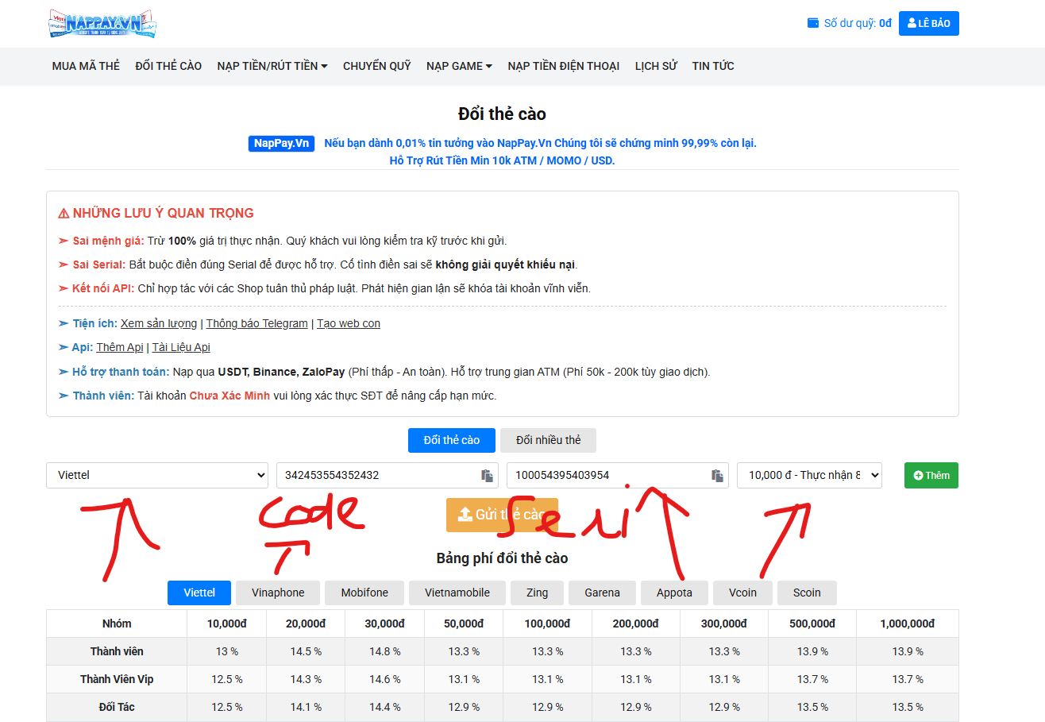The image size is (1045, 722).
Task: Click the wallet balance icon
Action: click(x=813, y=23)
